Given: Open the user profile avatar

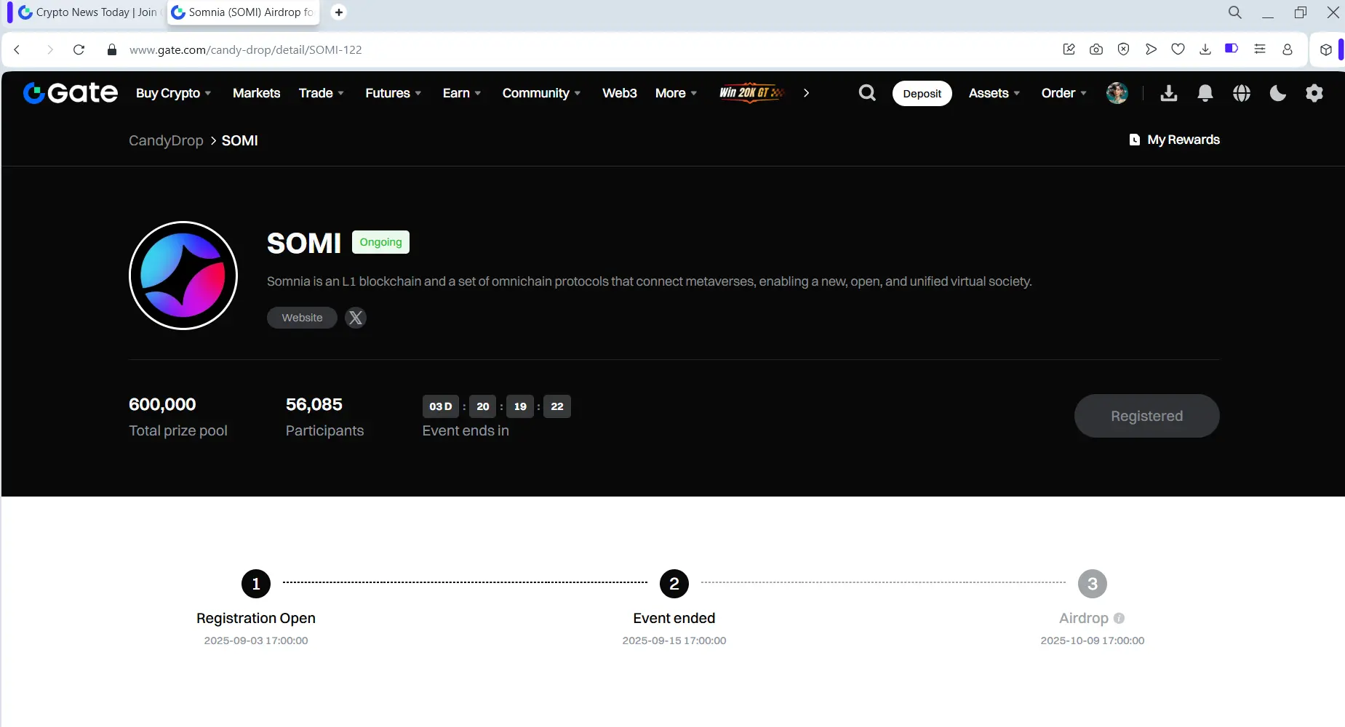Looking at the screenshot, I should click(1117, 93).
